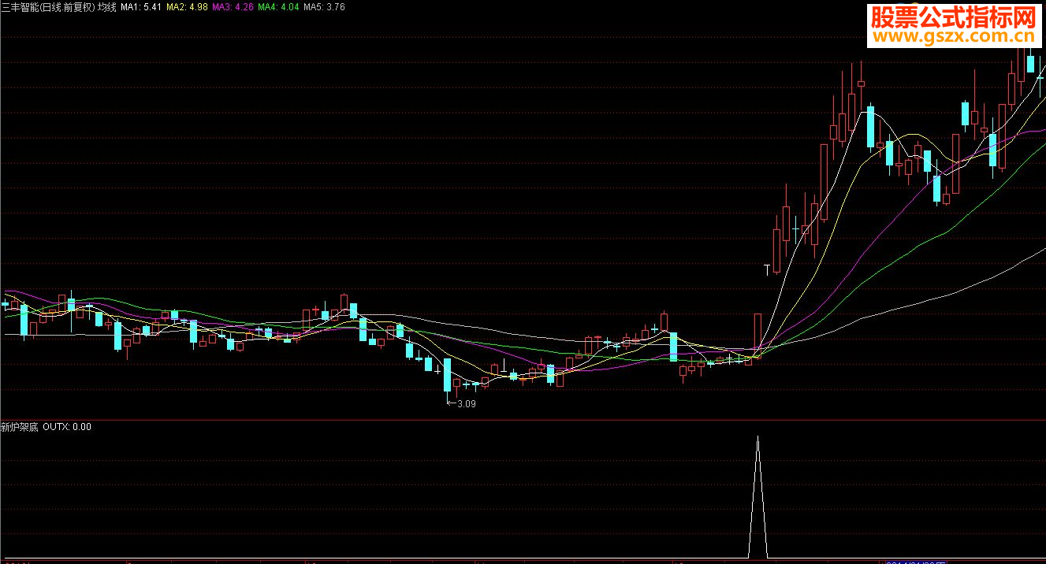Click the white signal spike in indicator panel
This screenshot has width=1046, height=564.
click(x=758, y=496)
